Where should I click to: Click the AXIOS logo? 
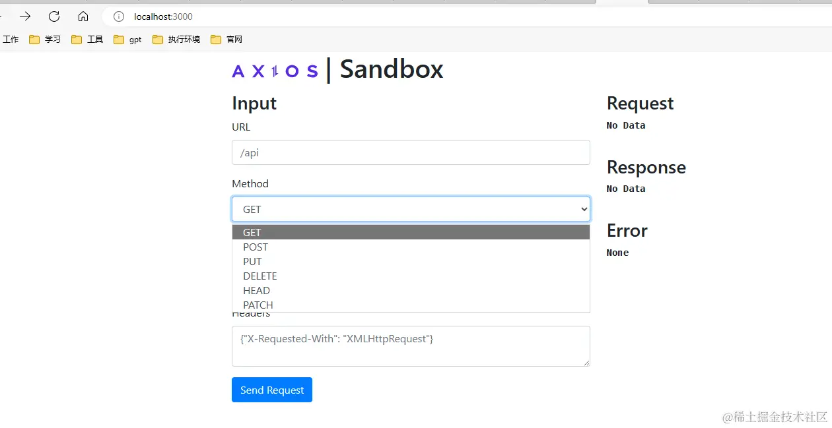coord(275,71)
